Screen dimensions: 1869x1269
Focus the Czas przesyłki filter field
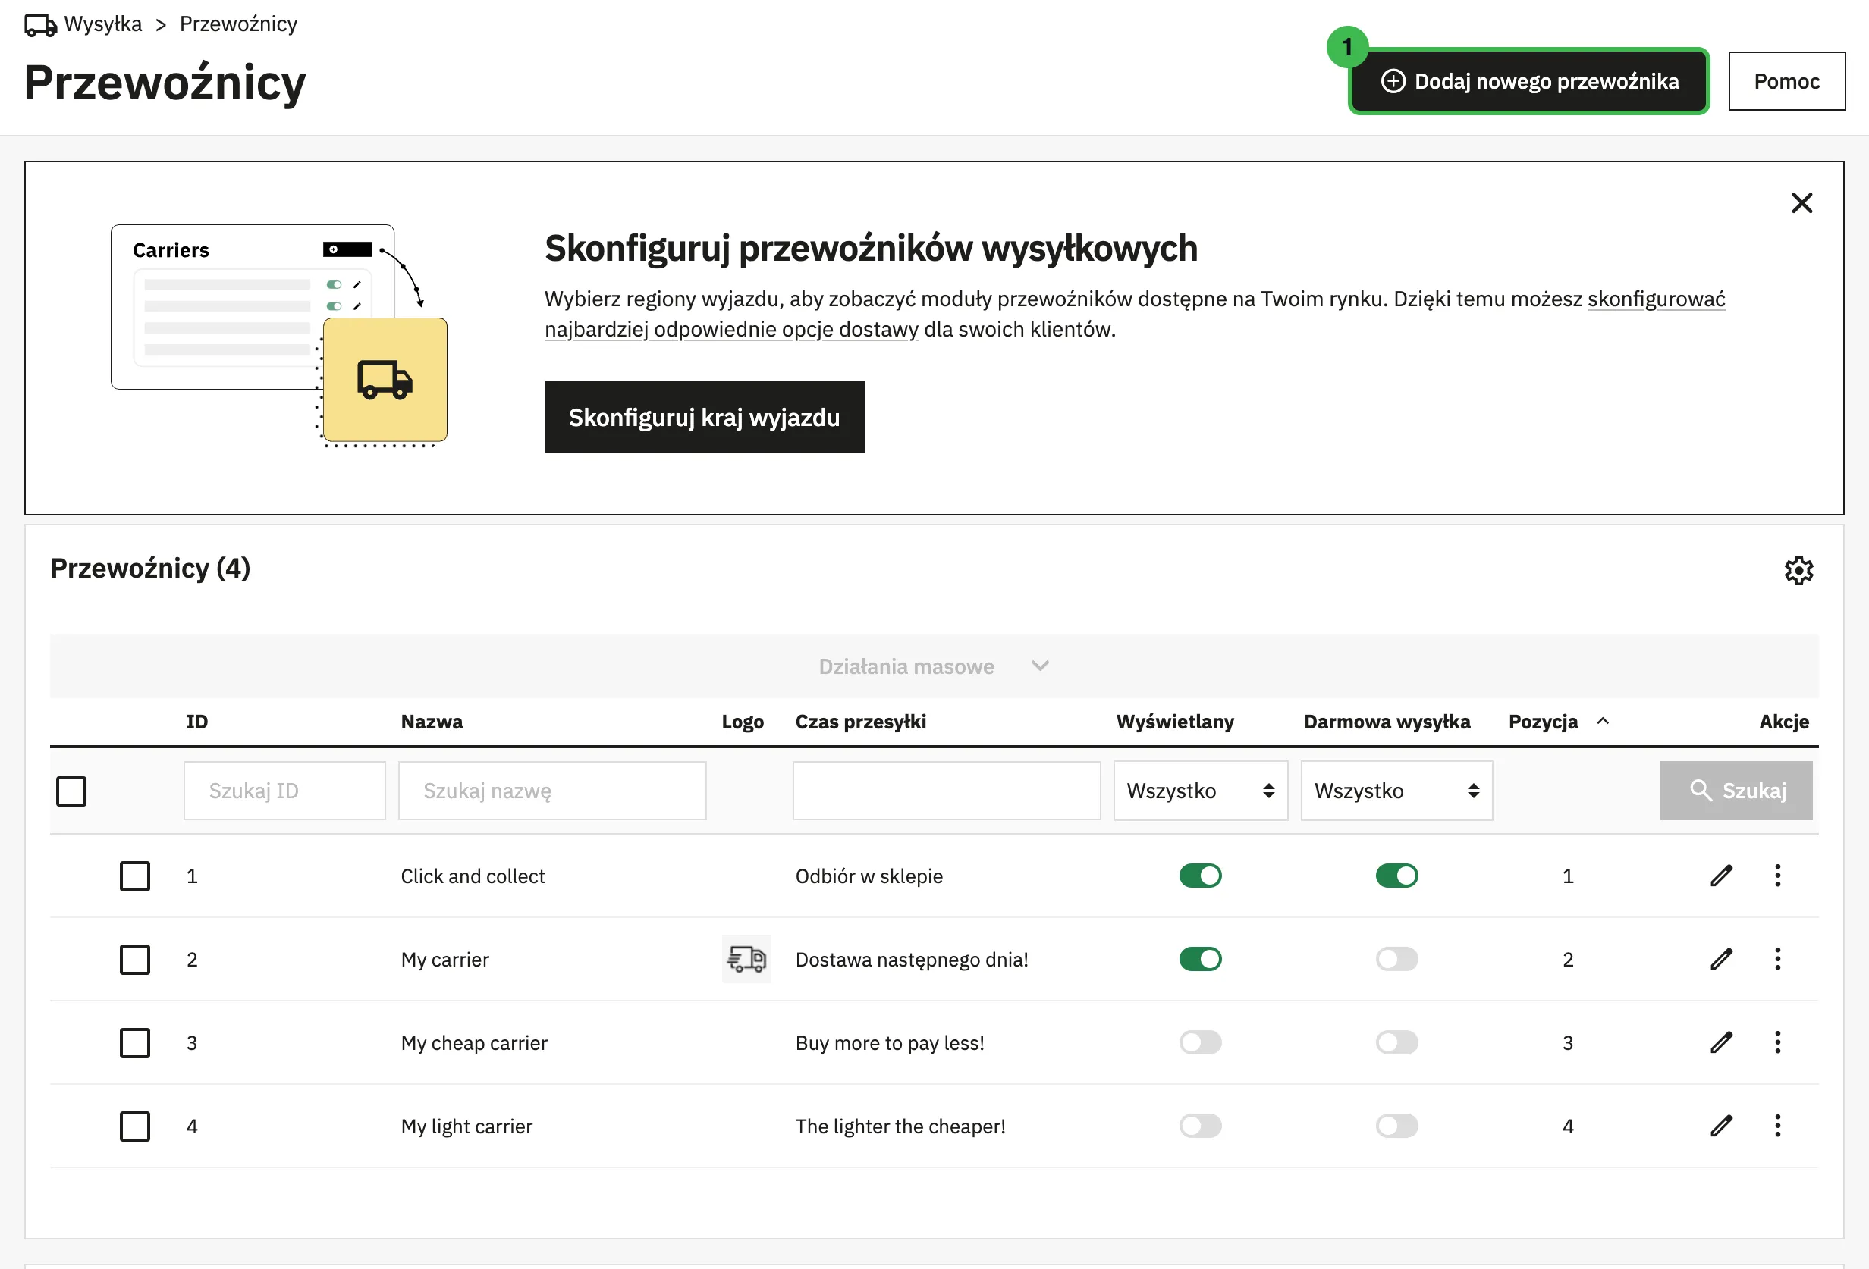click(x=946, y=791)
